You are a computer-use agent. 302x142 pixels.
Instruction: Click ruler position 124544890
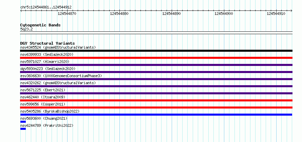pyautogui.click(x=172, y=14)
